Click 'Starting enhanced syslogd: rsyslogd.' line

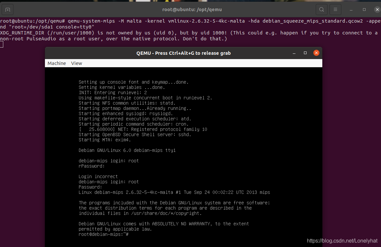[126, 113]
